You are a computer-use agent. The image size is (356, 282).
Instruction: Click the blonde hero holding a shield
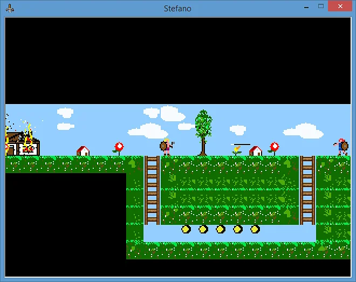(167, 147)
